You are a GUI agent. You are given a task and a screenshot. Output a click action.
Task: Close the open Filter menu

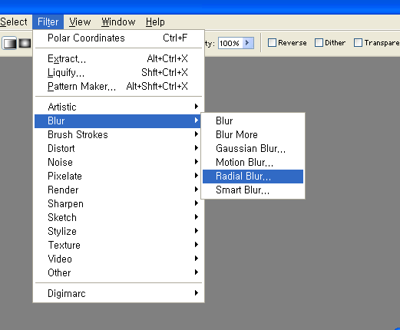coord(48,22)
